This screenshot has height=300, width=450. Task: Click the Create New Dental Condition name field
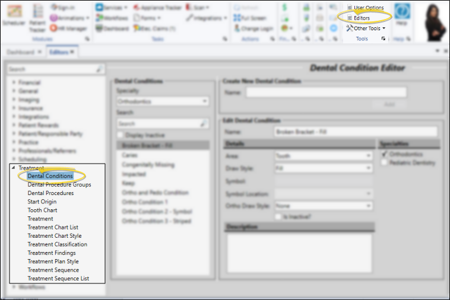pyautogui.click(x=326, y=92)
